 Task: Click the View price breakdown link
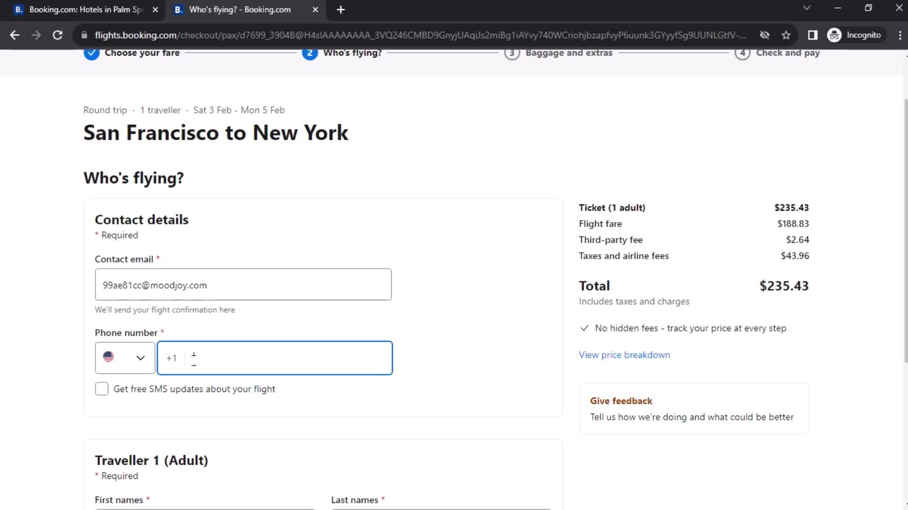tap(624, 354)
